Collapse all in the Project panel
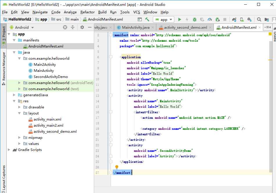The width and height of the screenshot is (276, 193). 73,27
